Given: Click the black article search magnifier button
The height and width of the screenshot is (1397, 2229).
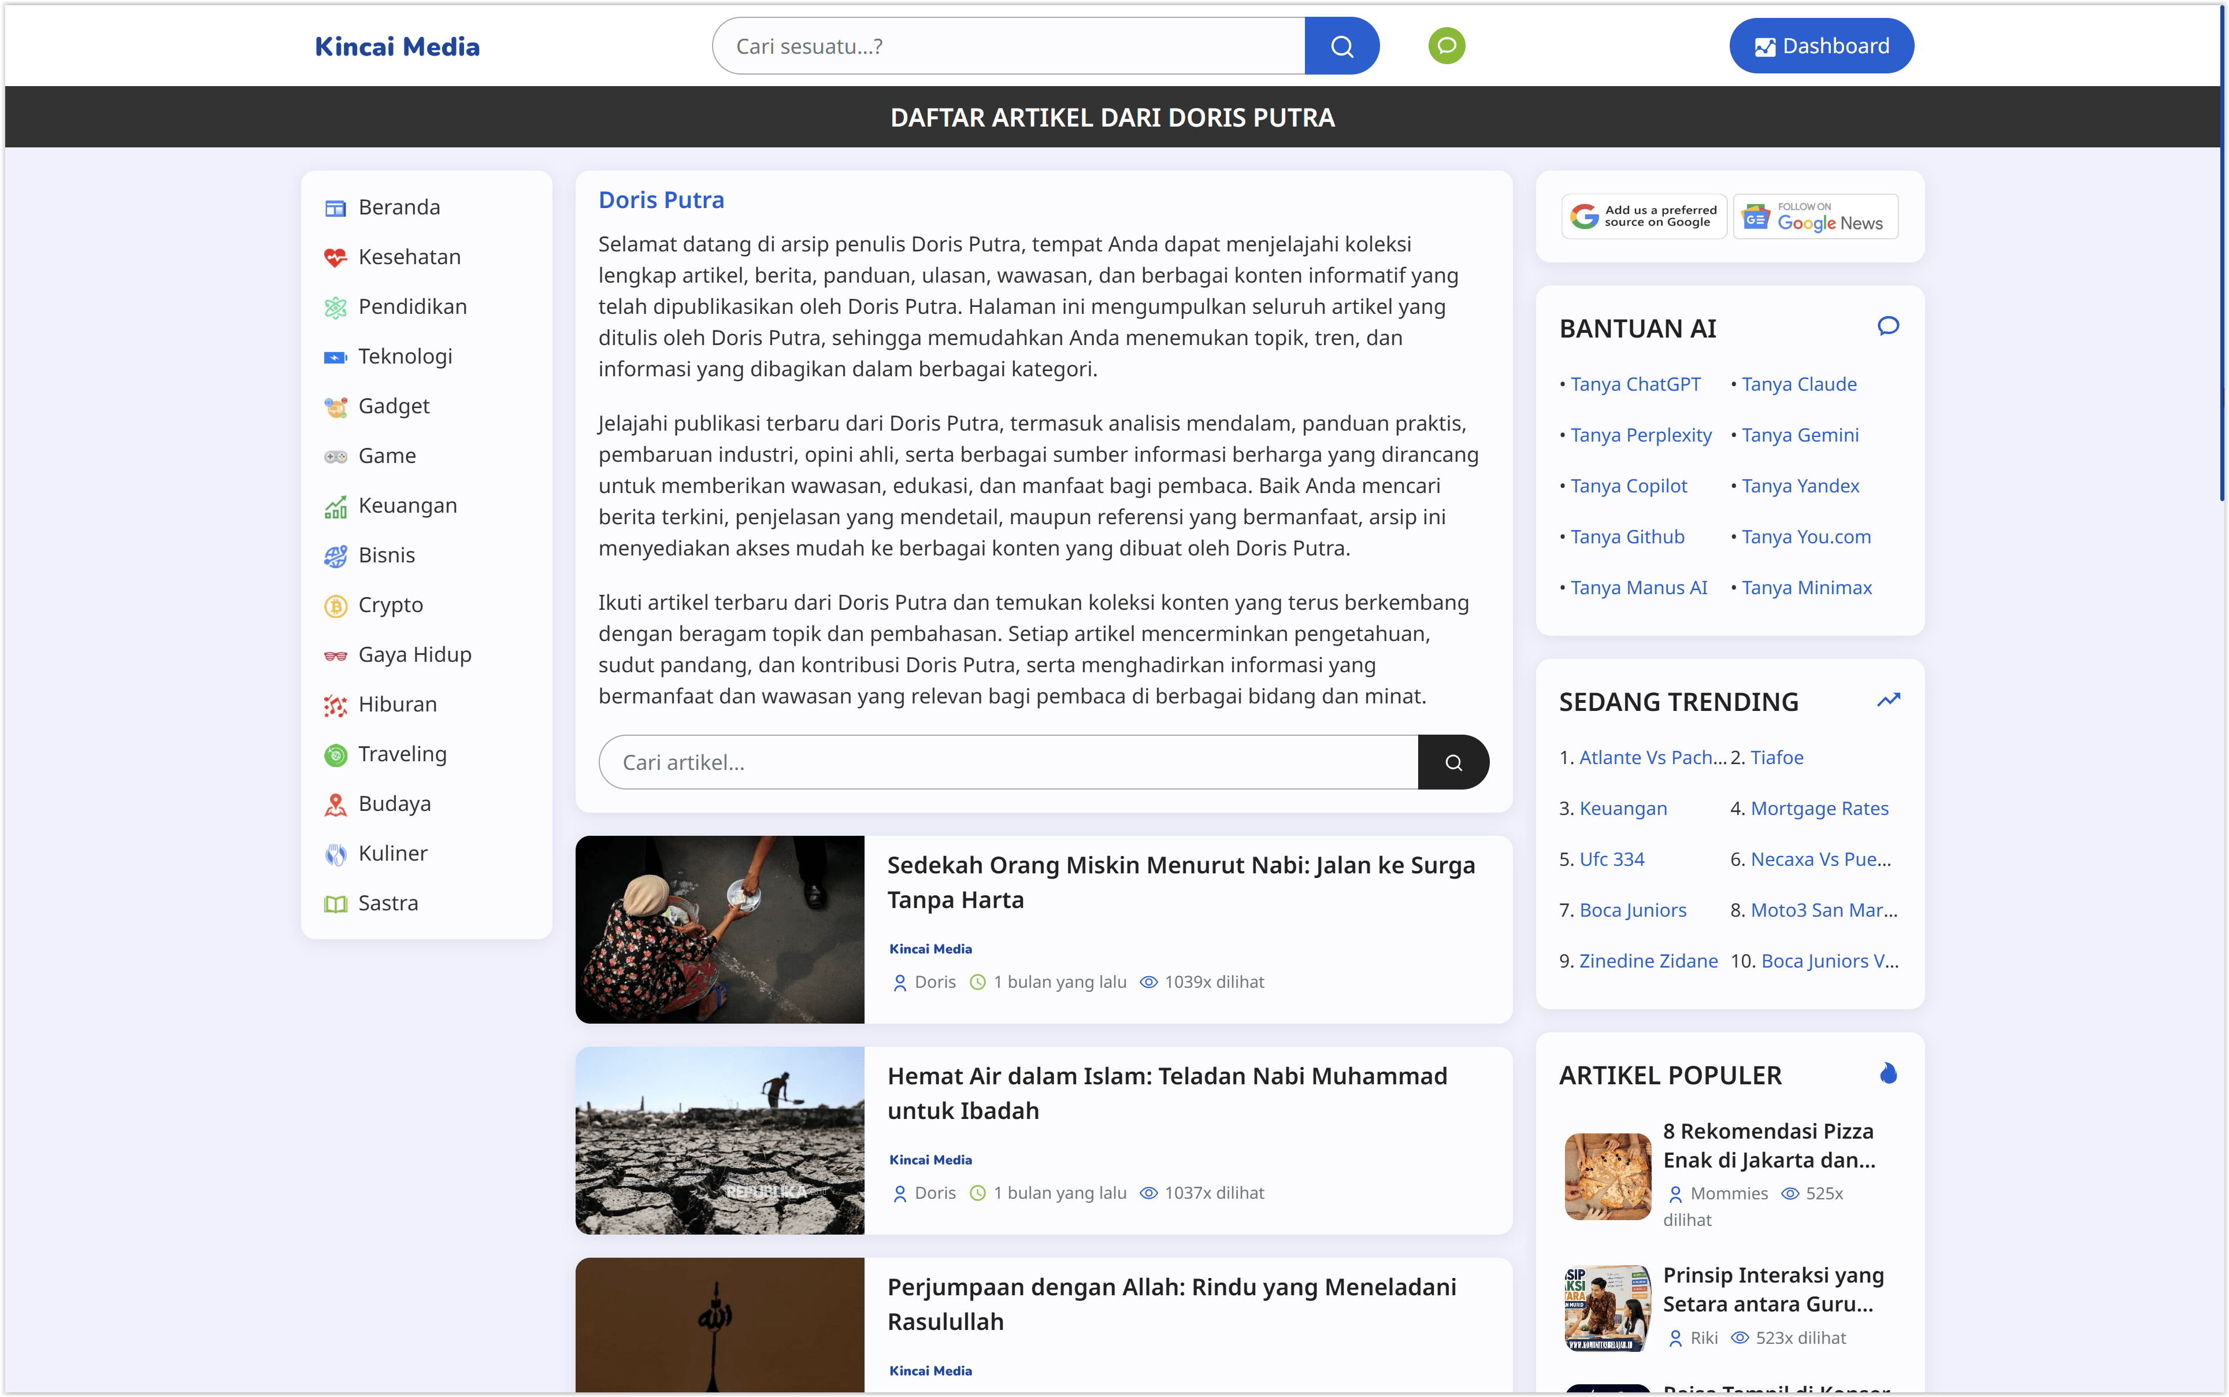Looking at the screenshot, I should (1453, 762).
